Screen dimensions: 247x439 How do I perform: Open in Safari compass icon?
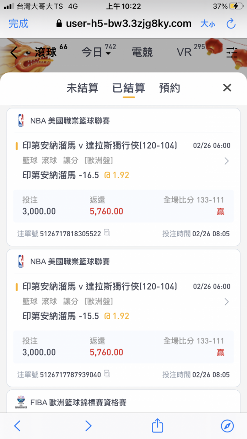coord(227,426)
